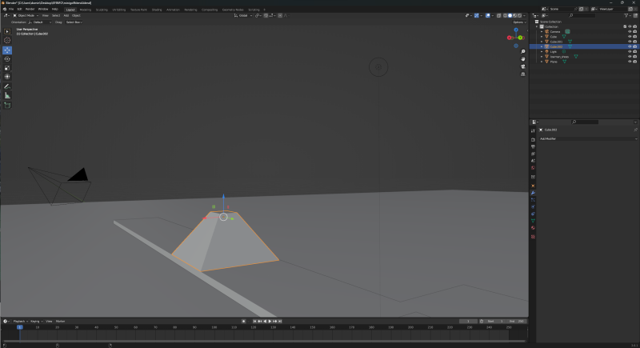Click frame 100 on the timeline ruler

(214, 327)
